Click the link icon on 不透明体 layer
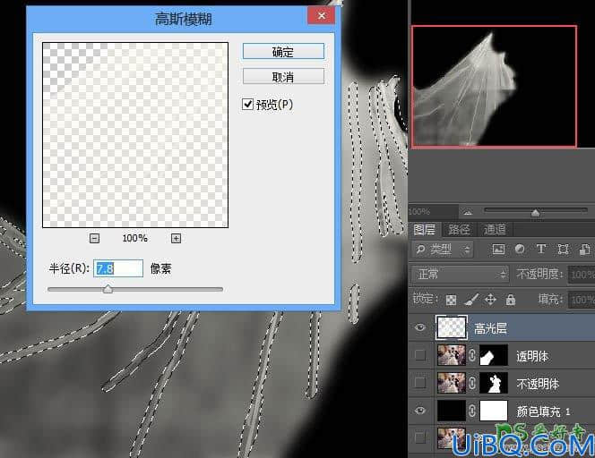Image resolution: width=595 pixels, height=458 pixels. (x=472, y=383)
